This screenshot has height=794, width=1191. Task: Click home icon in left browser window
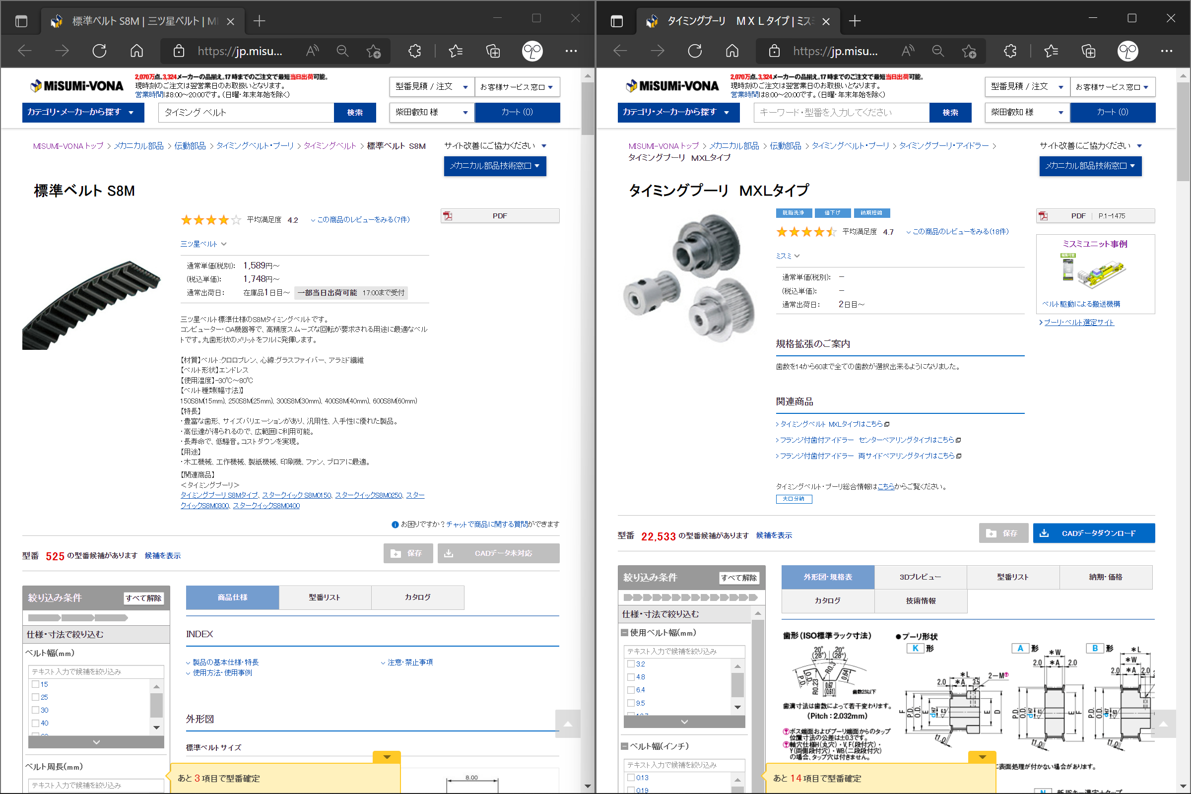137,51
